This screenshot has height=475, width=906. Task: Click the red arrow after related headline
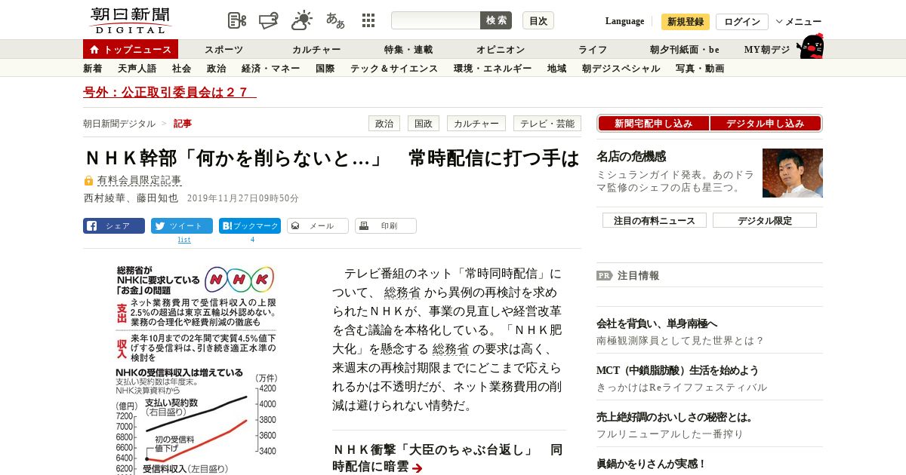click(x=418, y=468)
